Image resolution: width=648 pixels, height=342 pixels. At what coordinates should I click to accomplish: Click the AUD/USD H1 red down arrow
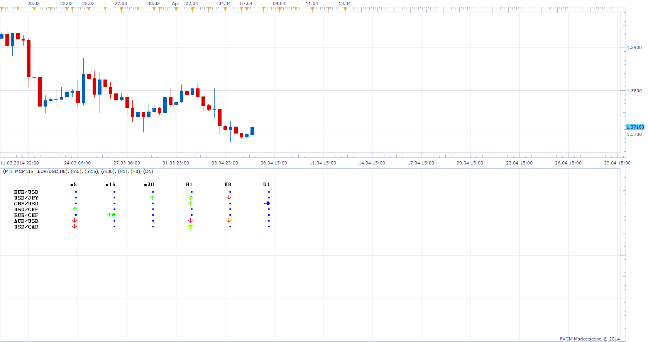[x=190, y=221]
